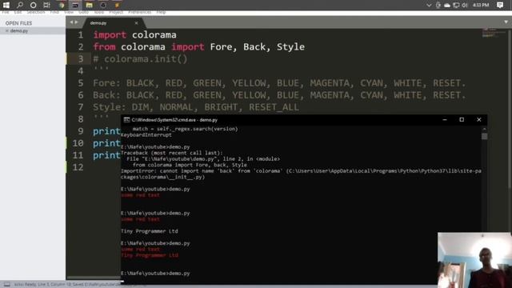Open the Action Center notifications icon
This screenshot has width=512, height=288.
[500, 5]
